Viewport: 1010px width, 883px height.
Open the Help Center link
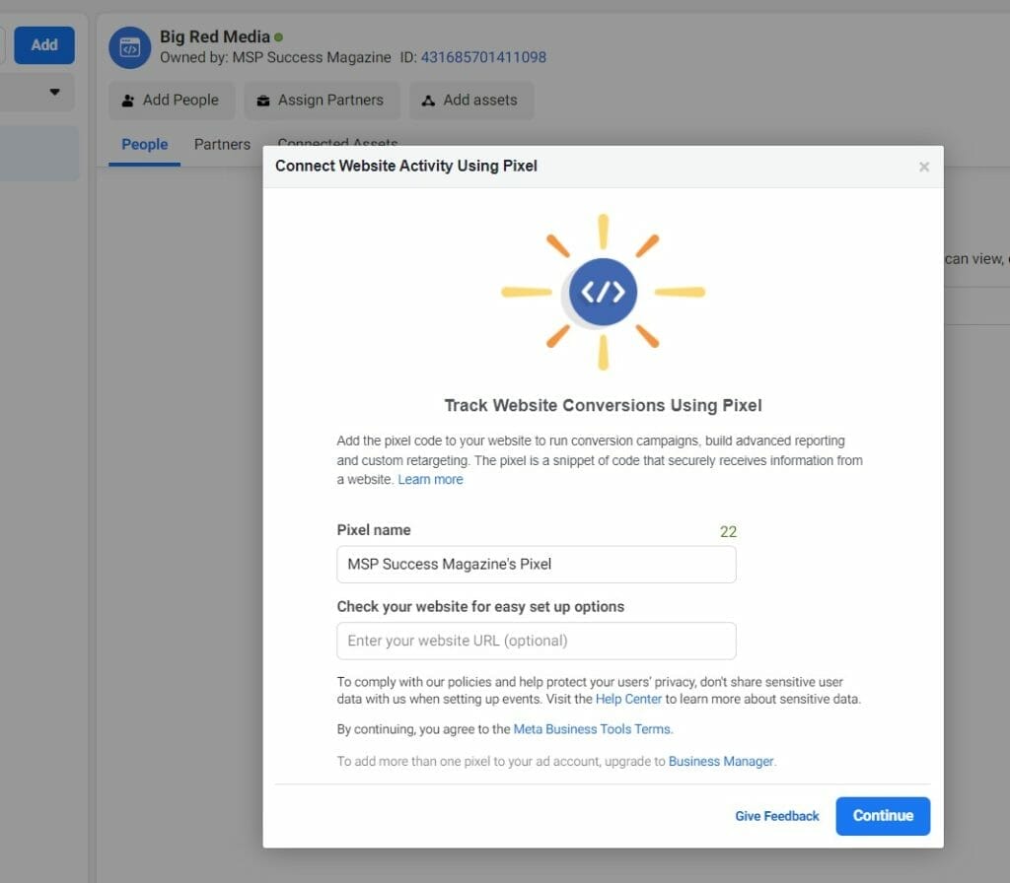628,699
